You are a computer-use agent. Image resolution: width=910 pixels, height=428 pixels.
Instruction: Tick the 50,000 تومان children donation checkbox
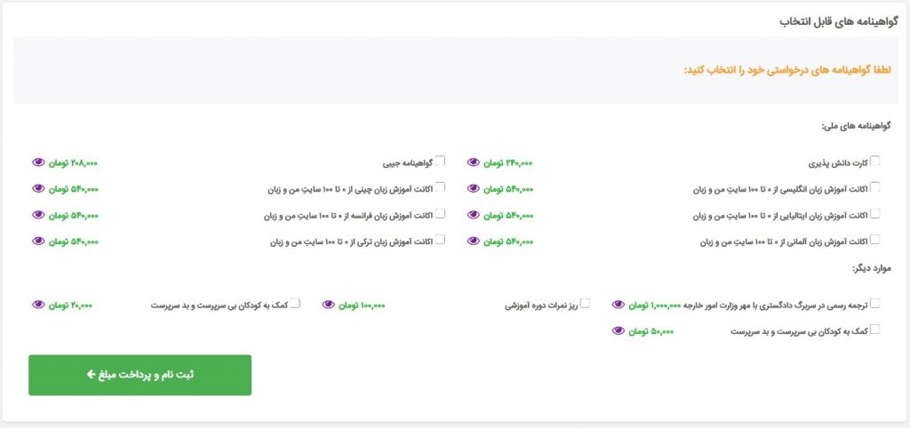click(x=874, y=329)
